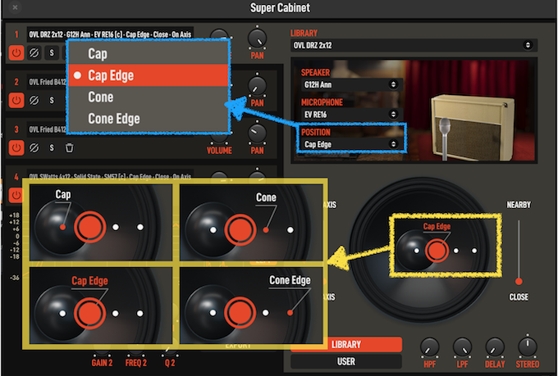The width and height of the screenshot is (558, 376).
Task: Open the SPEAKER dropdown showing G12H Ann
Action: pyautogui.click(x=352, y=84)
